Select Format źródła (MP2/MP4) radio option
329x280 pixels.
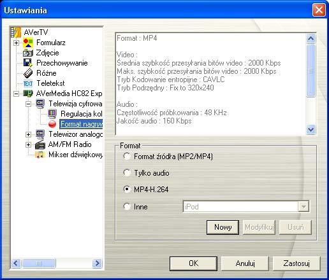coord(127,157)
